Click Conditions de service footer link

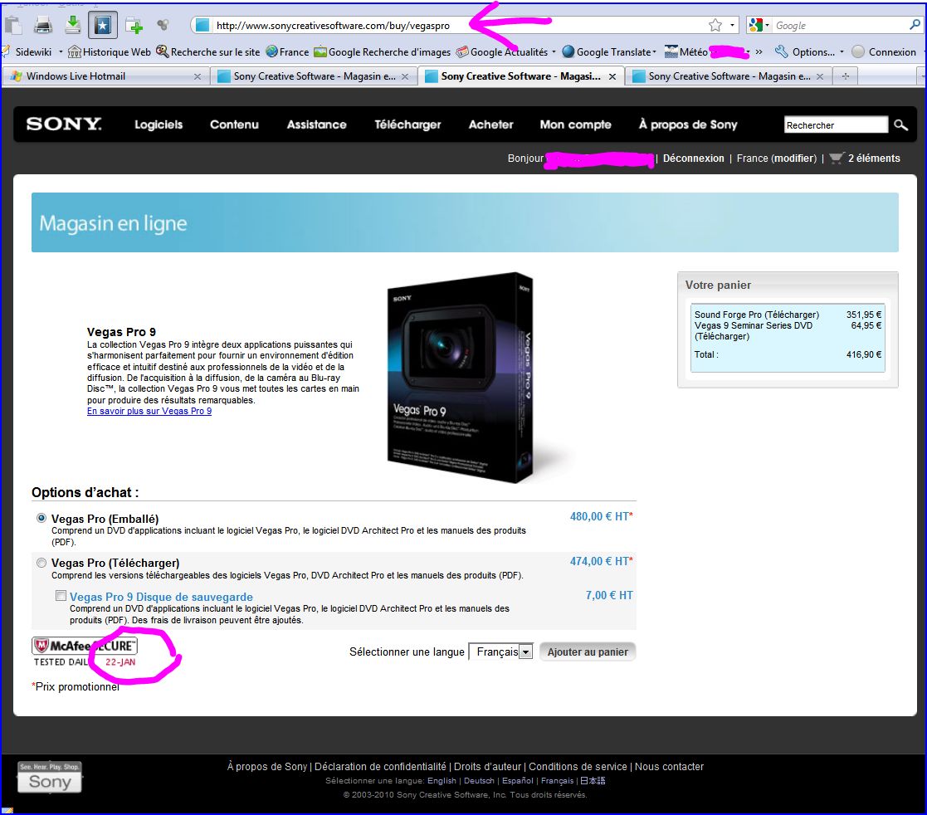click(578, 767)
